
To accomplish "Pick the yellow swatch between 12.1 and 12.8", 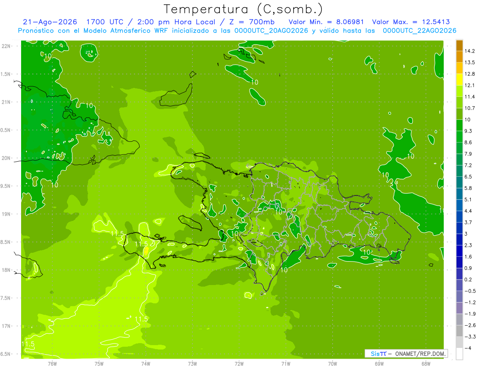I will [x=459, y=80].
